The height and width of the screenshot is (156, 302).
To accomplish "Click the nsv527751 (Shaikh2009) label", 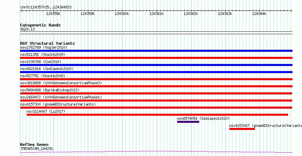I will click(43, 76).
